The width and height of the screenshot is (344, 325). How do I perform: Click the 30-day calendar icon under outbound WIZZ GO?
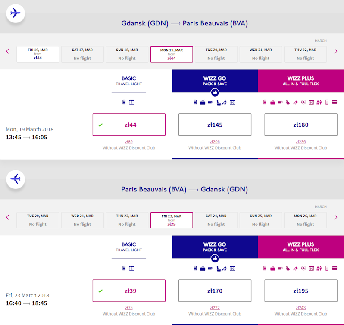[x=232, y=102]
